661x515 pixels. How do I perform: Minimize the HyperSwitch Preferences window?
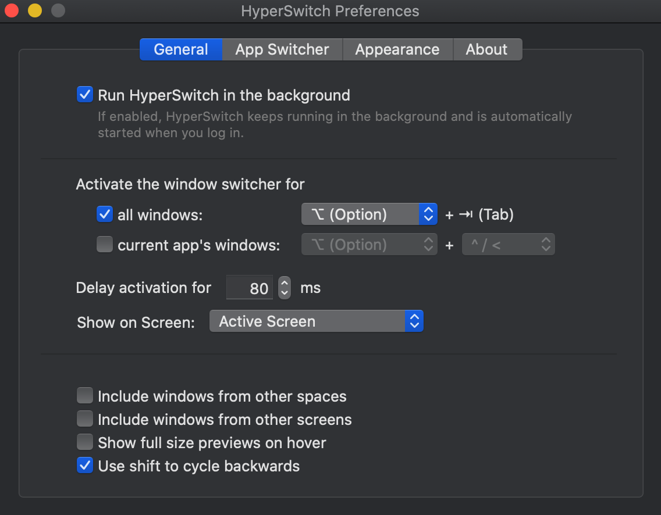point(35,10)
